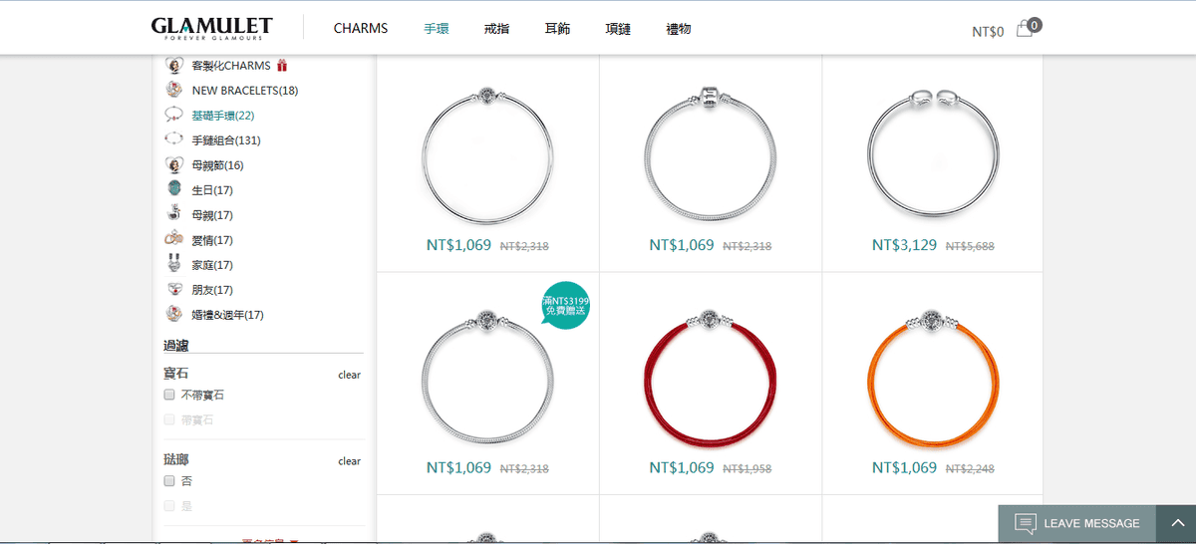Expand the chat panel with the up chevron
The width and height of the screenshot is (1196, 544).
(1176, 523)
